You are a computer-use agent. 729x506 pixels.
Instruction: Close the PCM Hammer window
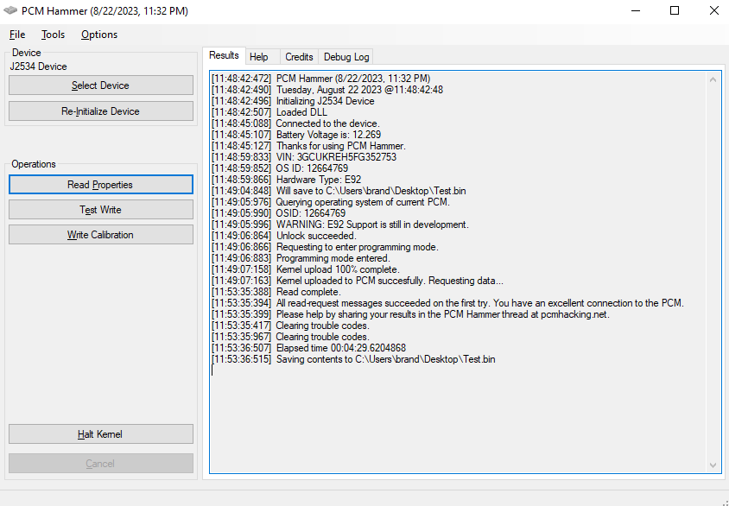pyautogui.click(x=714, y=10)
